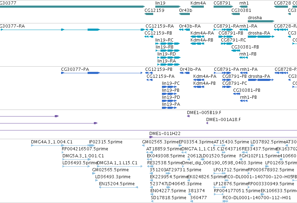Select the LD36493.5prime EST feature

76,166
